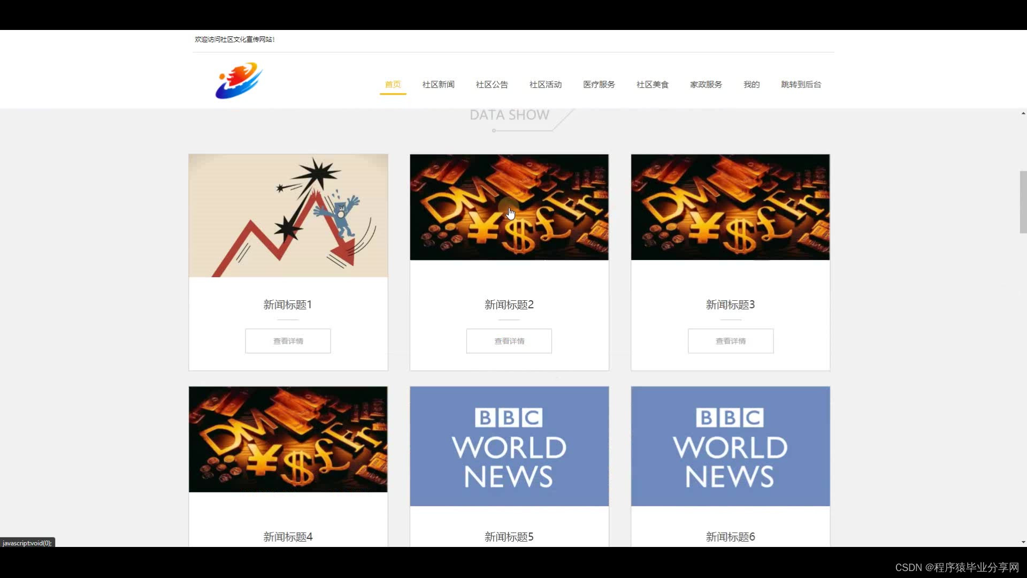Open 社区公告 navigation item
The height and width of the screenshot is (578, 1027).
(x=492, y=85)
